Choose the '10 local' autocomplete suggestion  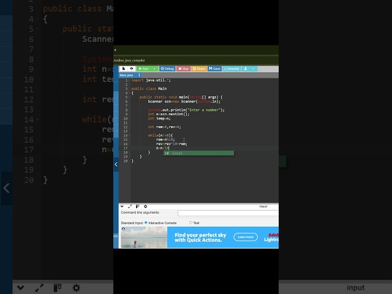[x=198, y=153]
